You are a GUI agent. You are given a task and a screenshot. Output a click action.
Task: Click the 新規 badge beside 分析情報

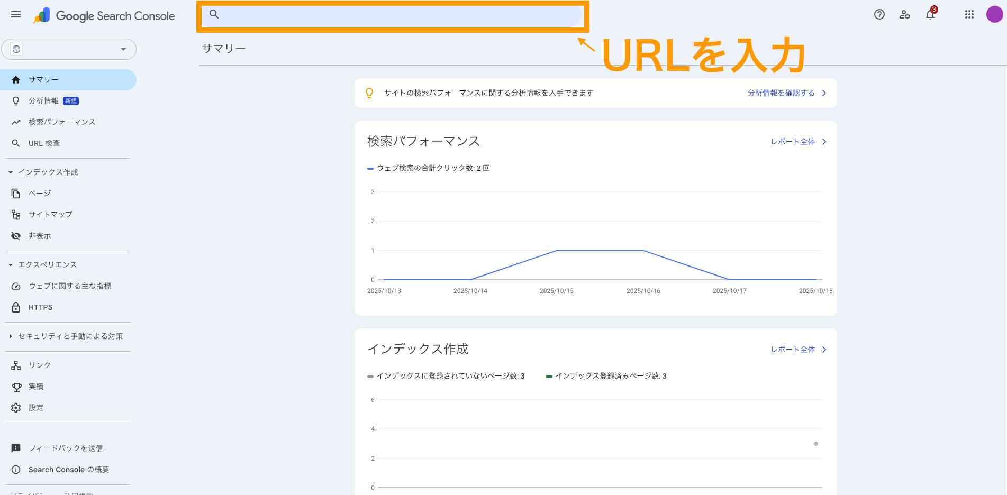(x=71, y=101)
